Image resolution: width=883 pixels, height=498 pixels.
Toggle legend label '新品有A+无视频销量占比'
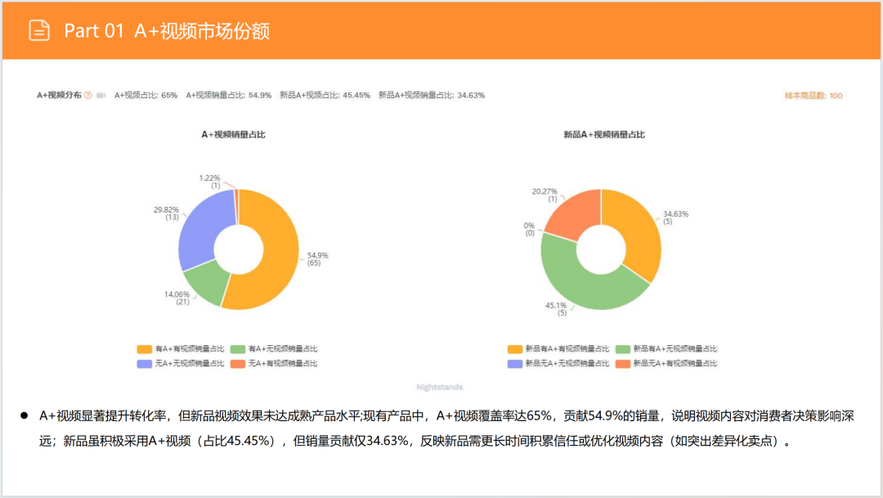coord(675,349)
